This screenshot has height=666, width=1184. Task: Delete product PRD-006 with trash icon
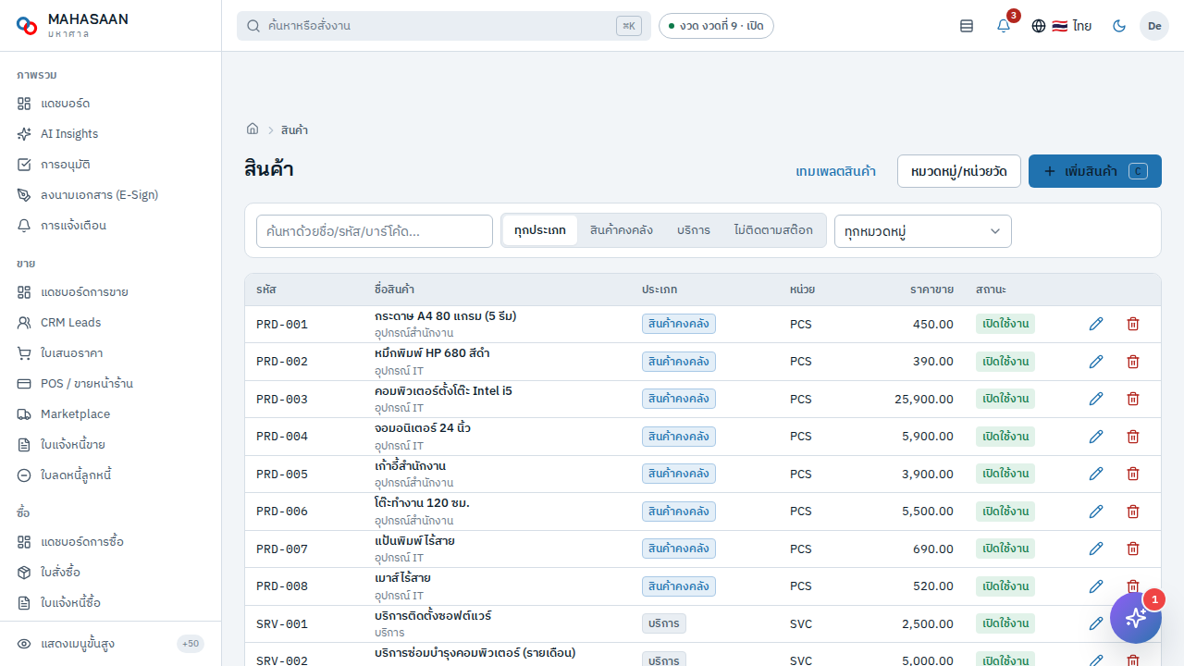[1133, 512]
